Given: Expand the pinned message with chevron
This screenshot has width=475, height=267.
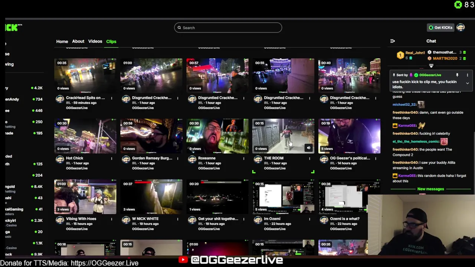Looking at the screenshot, I should [468, 83].
